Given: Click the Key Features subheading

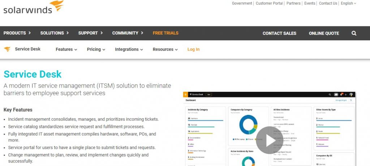Looking at the screenshot, I should coord(18,110).
